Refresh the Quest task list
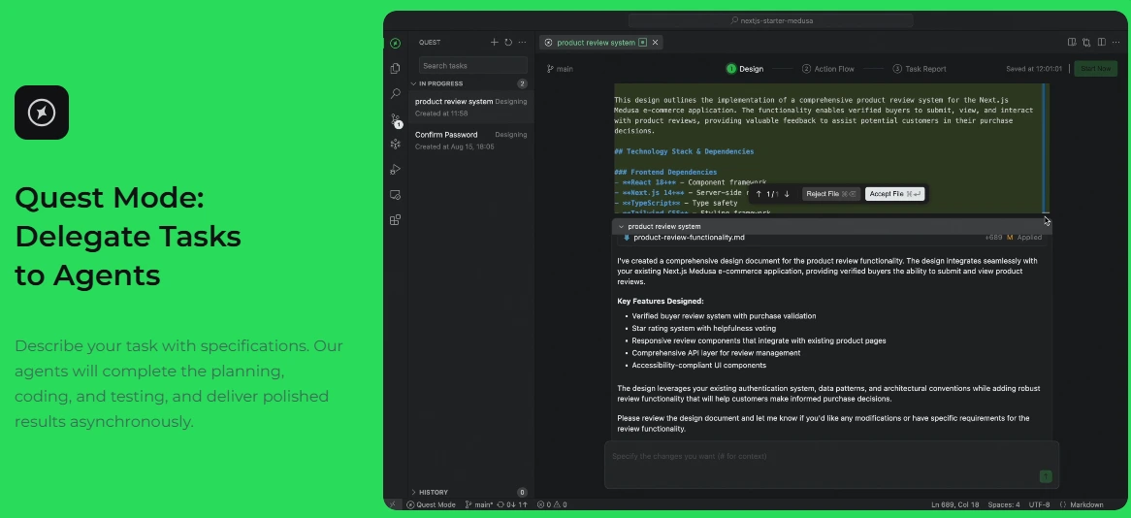The image size is (1131, 518). pos(508,43)
